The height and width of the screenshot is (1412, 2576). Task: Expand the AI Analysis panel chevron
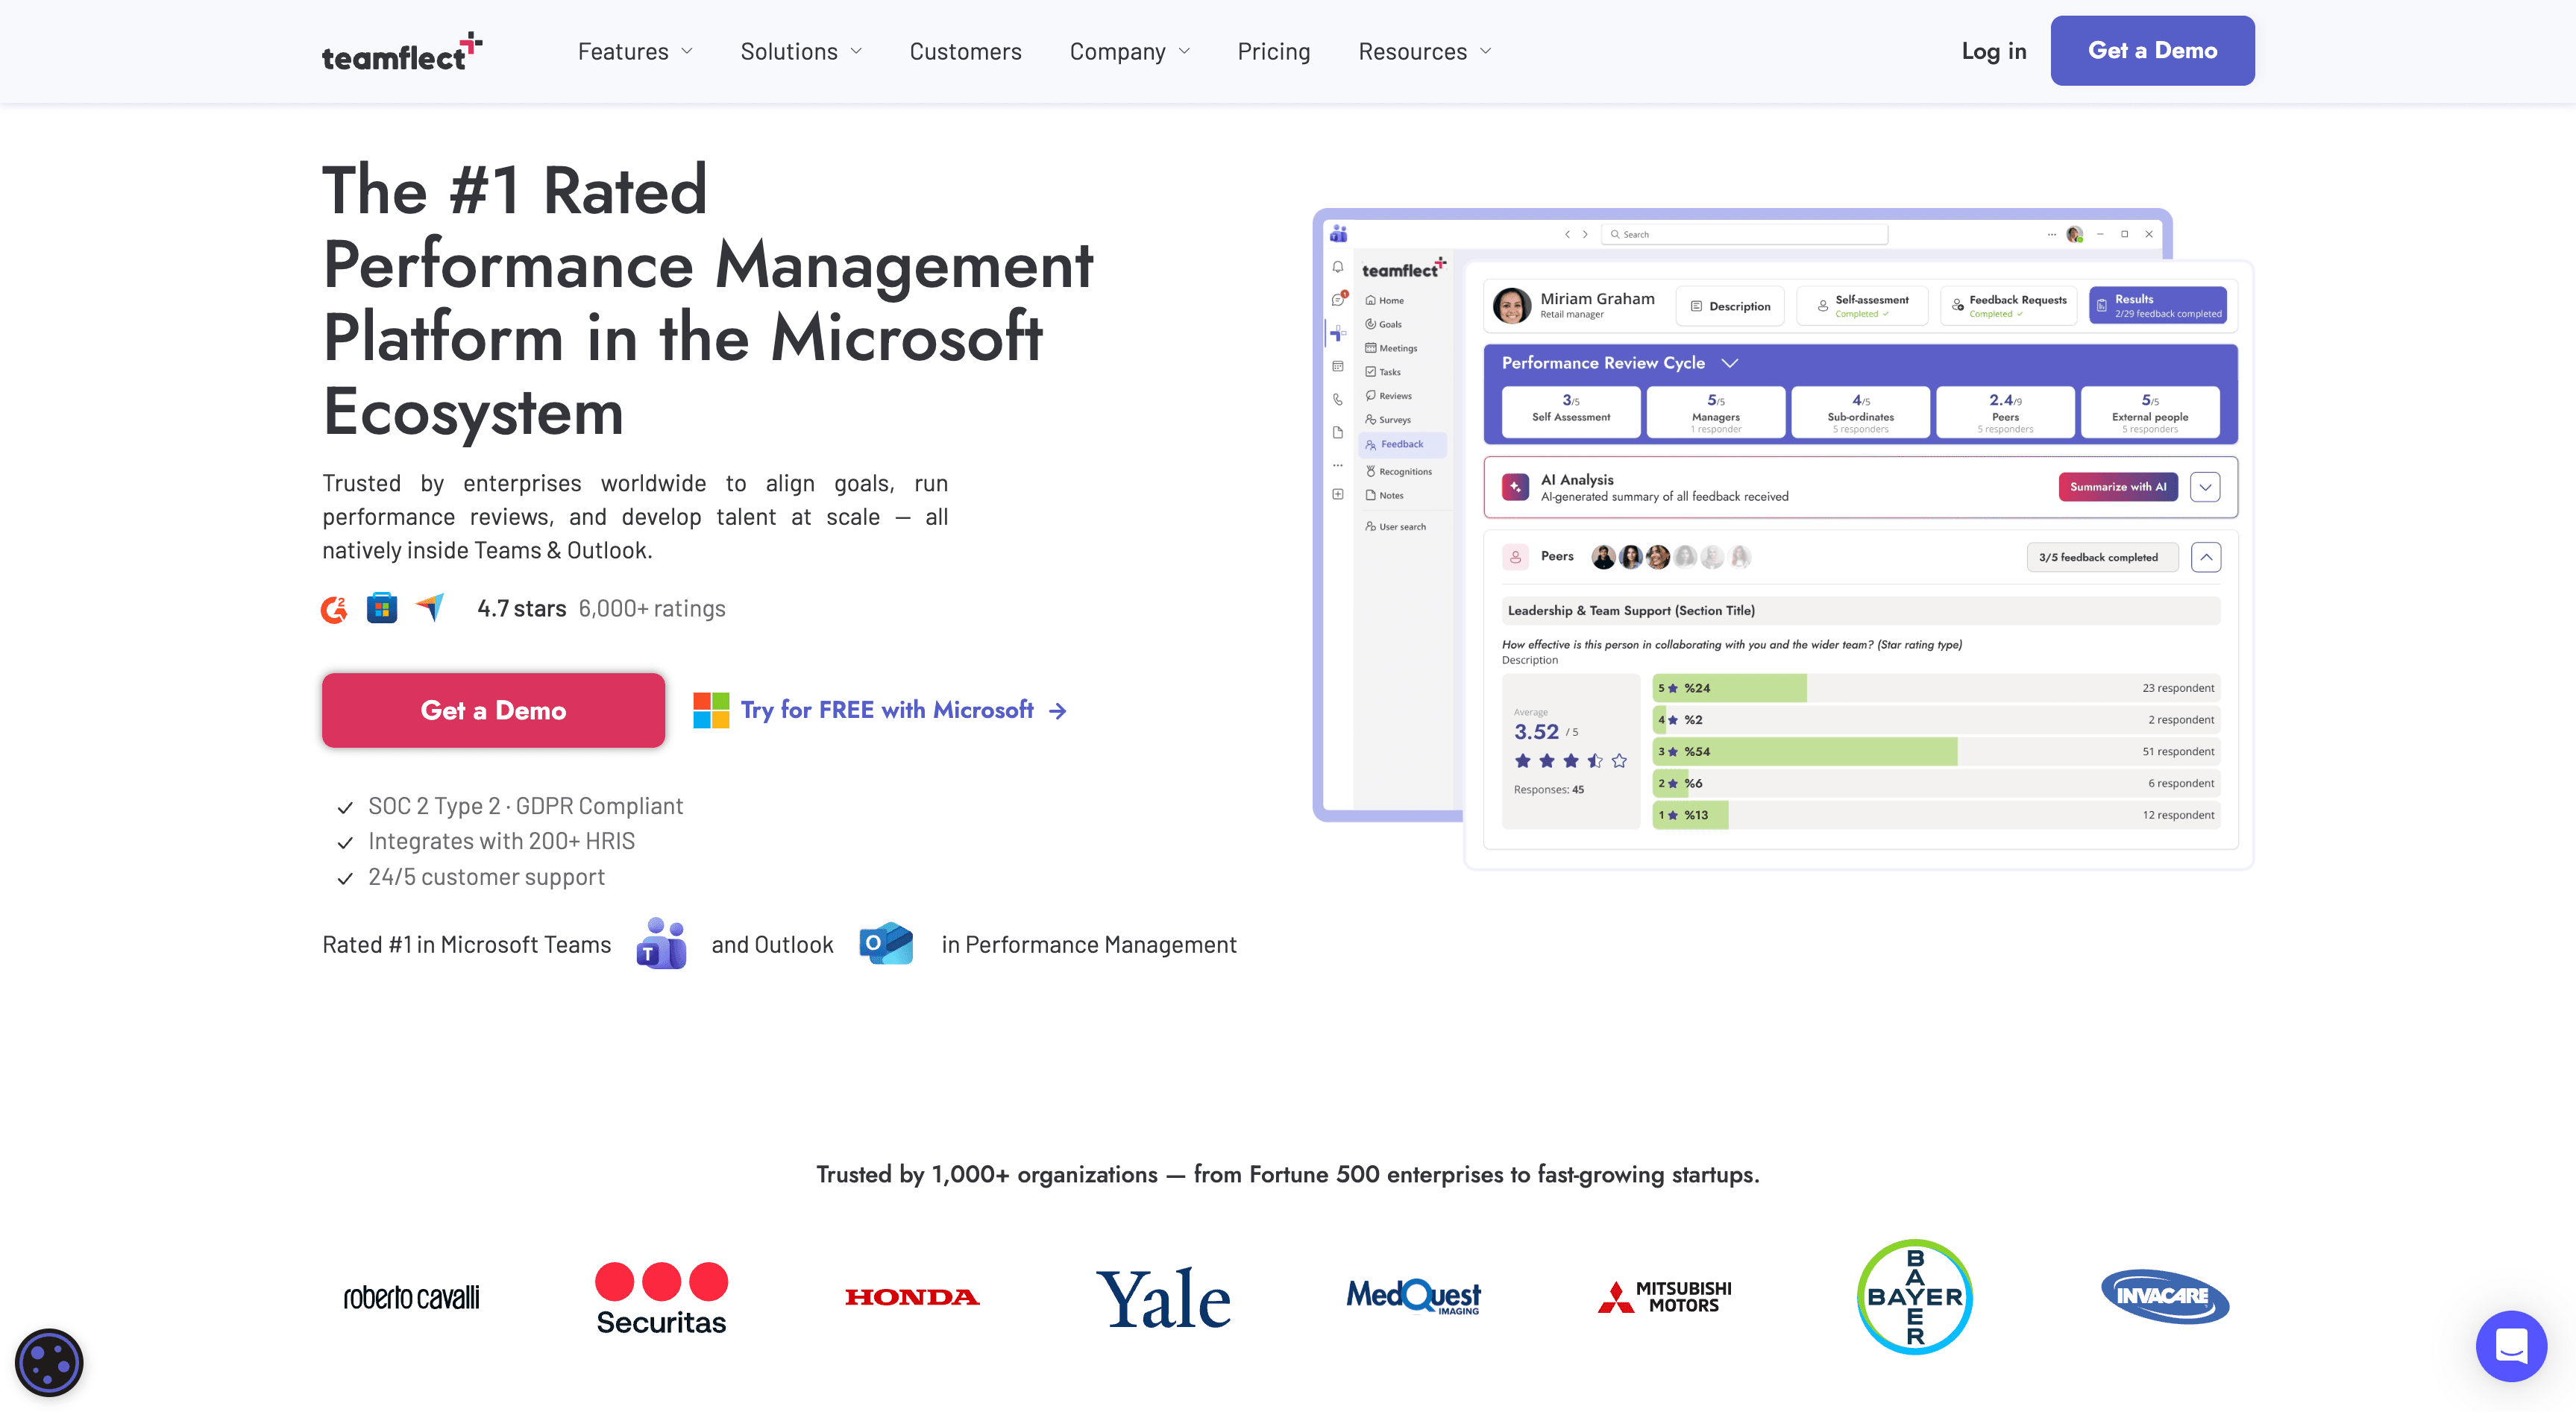tap(2205, 488)
